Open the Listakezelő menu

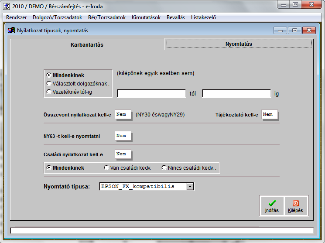coord(203,17)
